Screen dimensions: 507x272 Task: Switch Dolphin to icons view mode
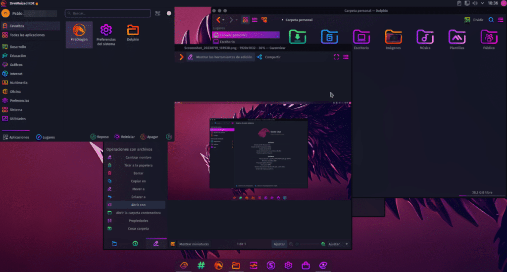[246, 20]
